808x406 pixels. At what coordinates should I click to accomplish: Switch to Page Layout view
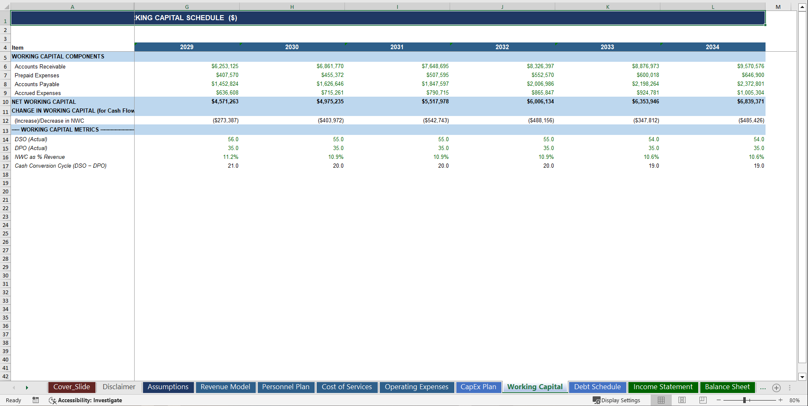pos(681,400)
